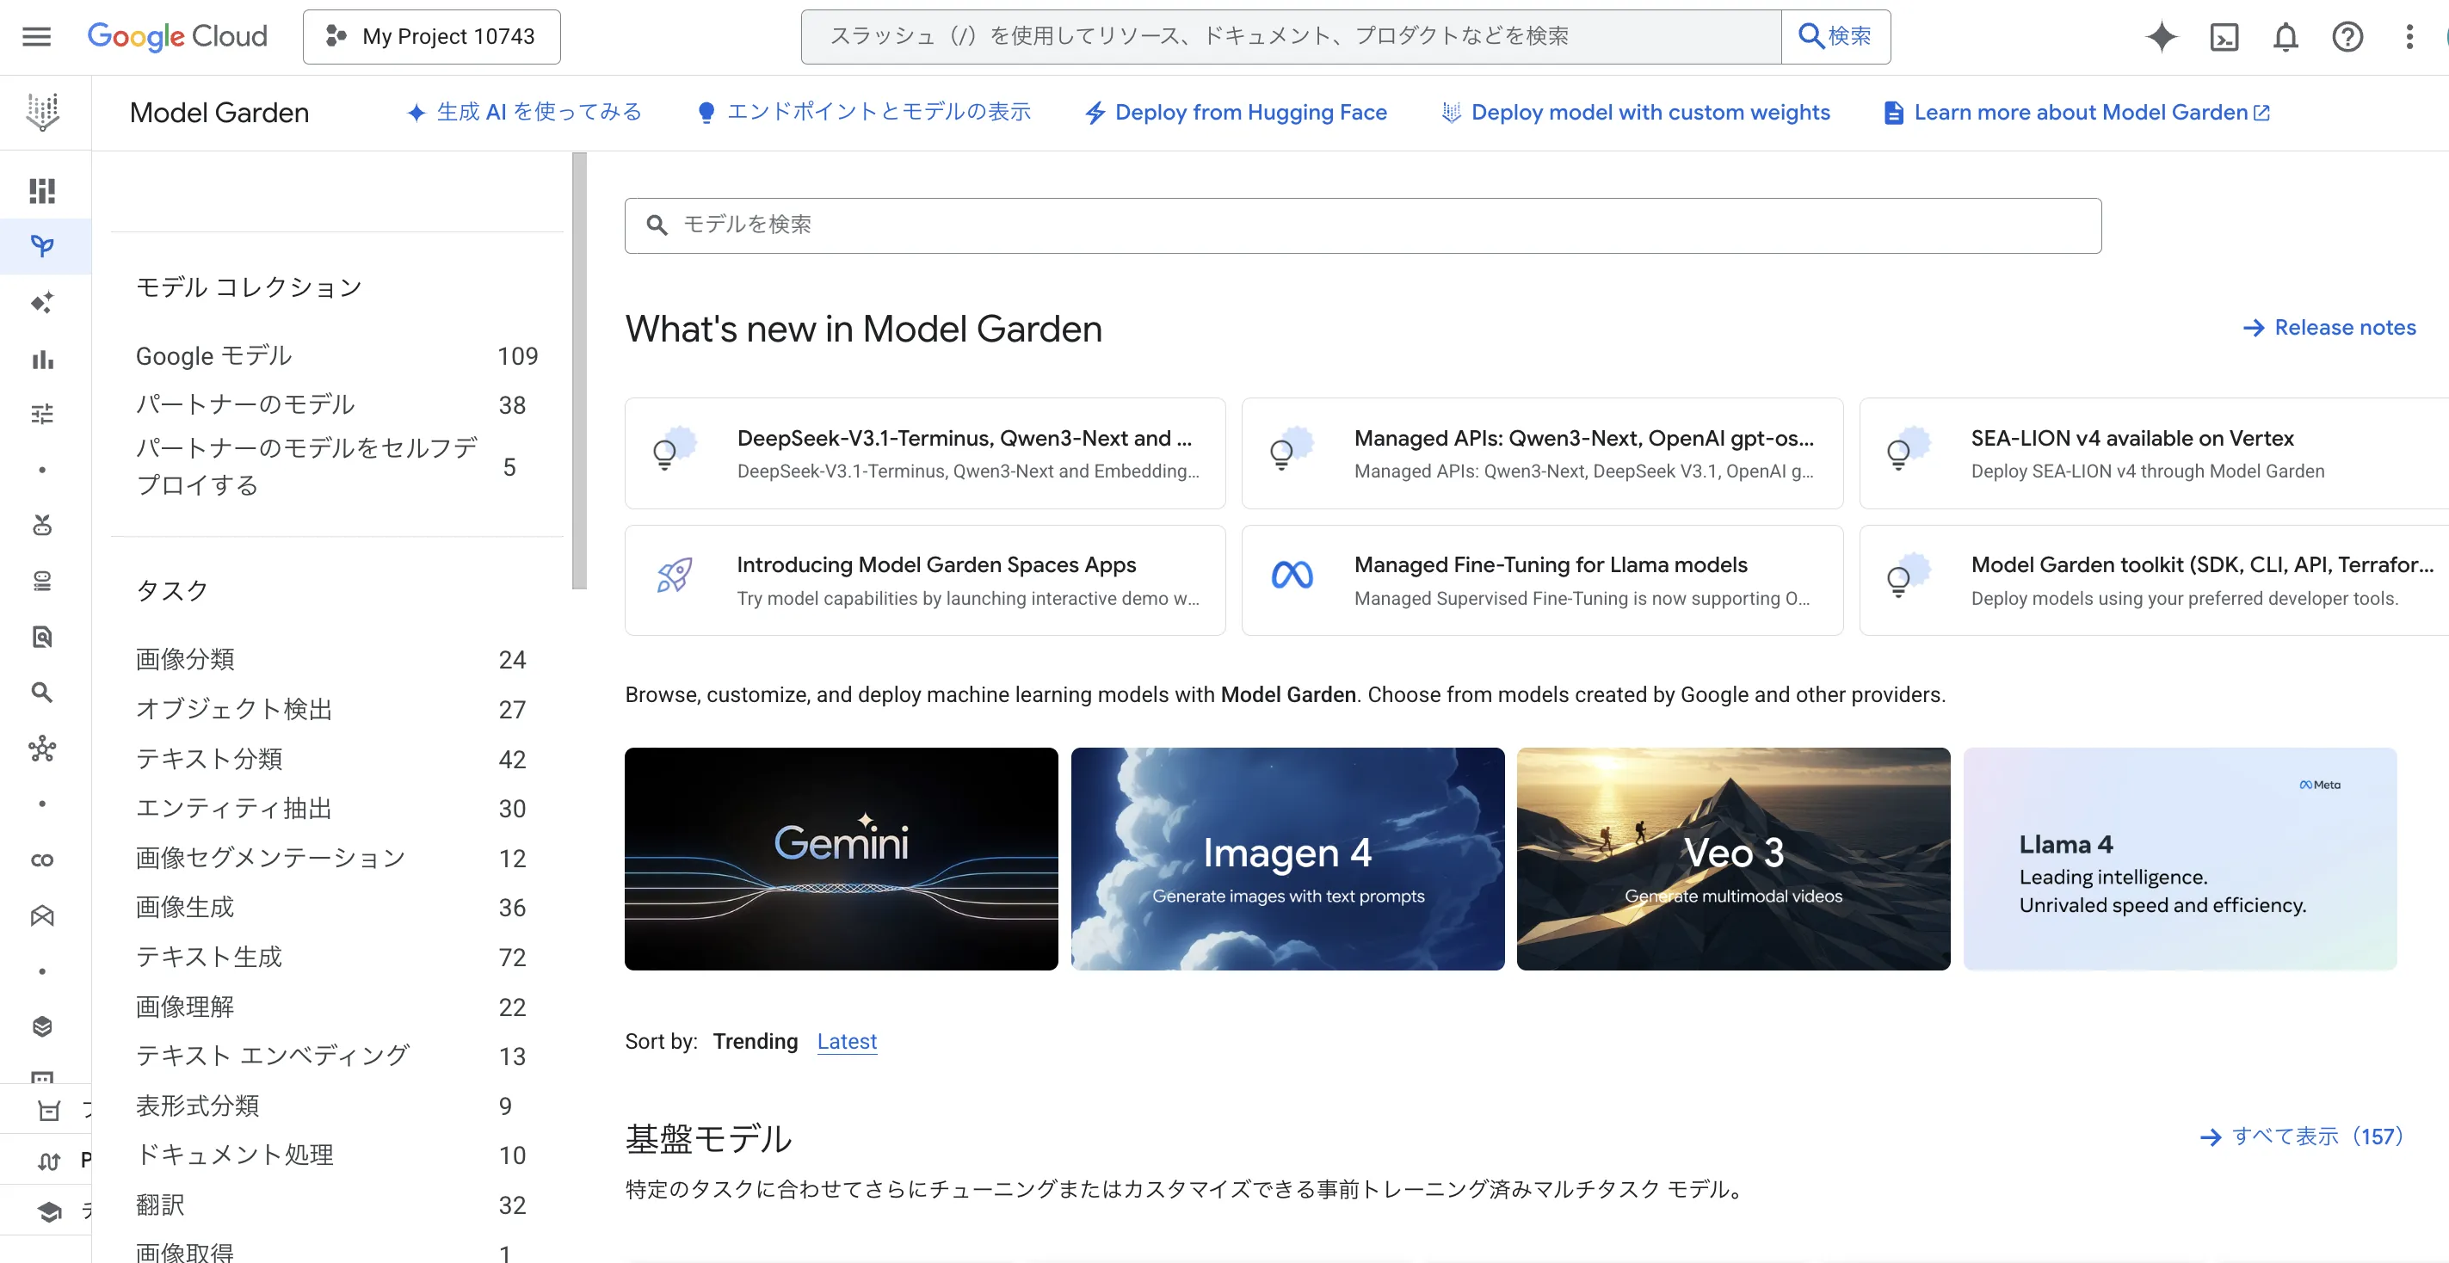Switch sorting to Latest
The image size is (2449, 1263).
click(846, 1042)
